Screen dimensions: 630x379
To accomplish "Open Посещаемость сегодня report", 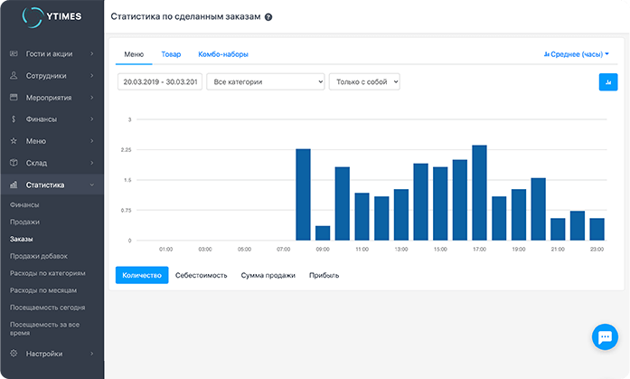I will [x=47, y=308].
